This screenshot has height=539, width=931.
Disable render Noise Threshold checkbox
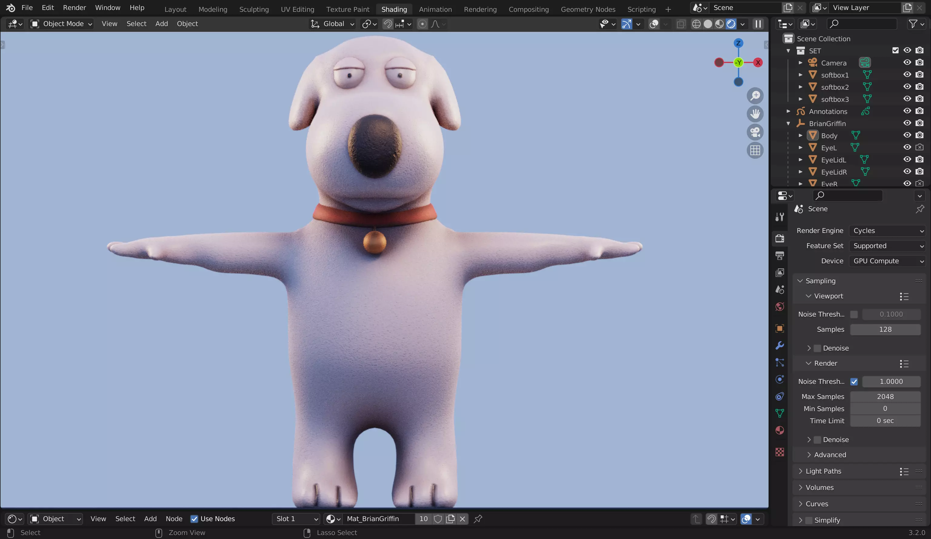pyautogui.click(x=854, y=382)
